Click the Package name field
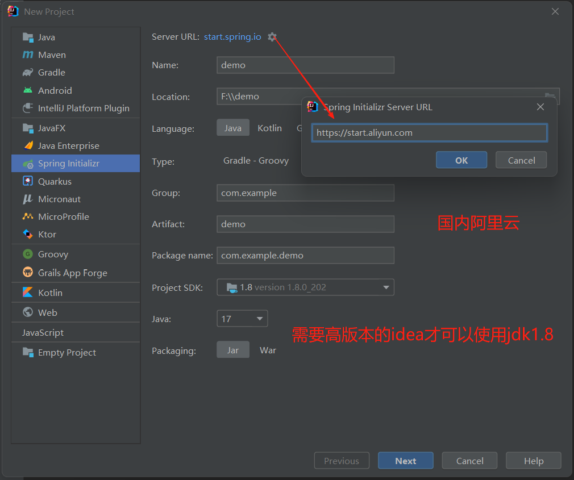Screen dimensions: 574x480 tap(305, 255)
